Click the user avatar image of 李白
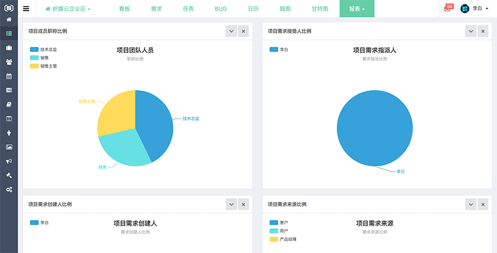This screenshot has width=497, height=253. tap(465, 9)
